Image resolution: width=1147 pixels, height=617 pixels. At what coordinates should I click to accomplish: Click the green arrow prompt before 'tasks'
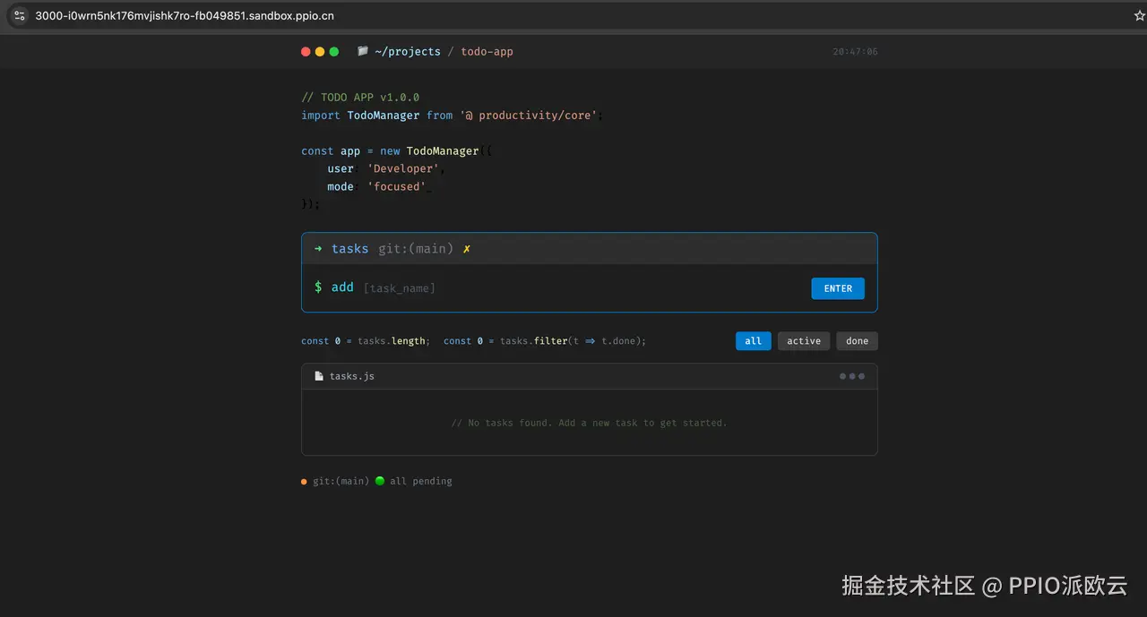point(318,249)
